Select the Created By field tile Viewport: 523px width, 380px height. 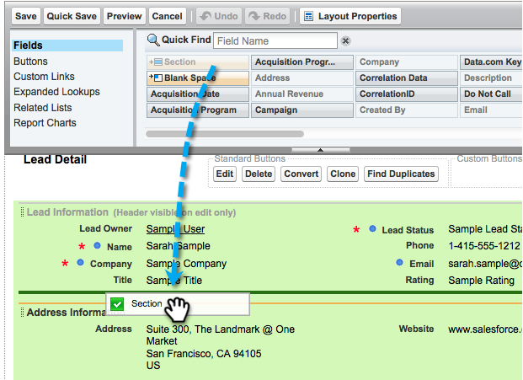tap(407, 110)
